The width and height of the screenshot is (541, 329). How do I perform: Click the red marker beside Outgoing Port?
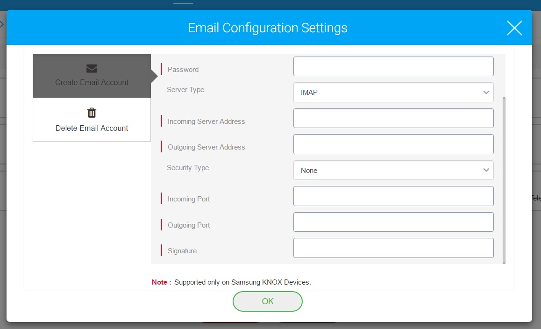(161, 224)
